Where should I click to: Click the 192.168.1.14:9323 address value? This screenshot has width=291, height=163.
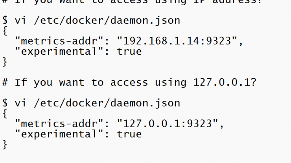177,41
